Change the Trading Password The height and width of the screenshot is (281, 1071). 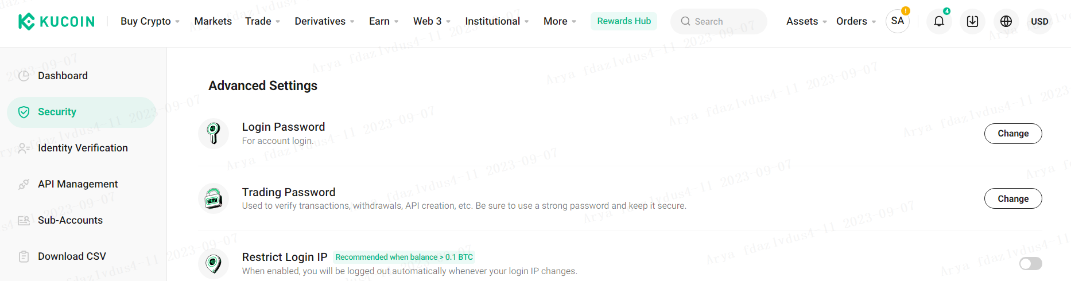point(1013,198)
